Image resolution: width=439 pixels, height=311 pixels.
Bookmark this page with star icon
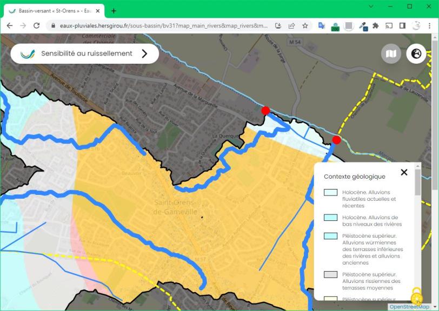point(305,25)
